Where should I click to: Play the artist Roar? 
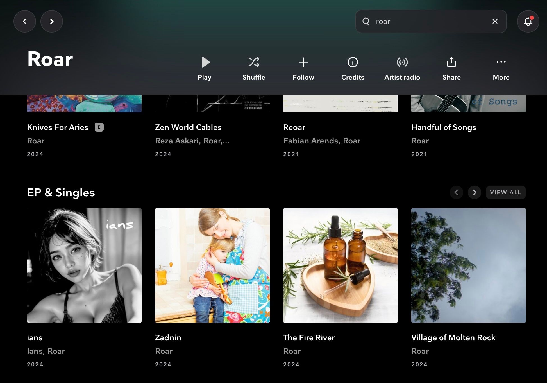[x=205, y=69]
